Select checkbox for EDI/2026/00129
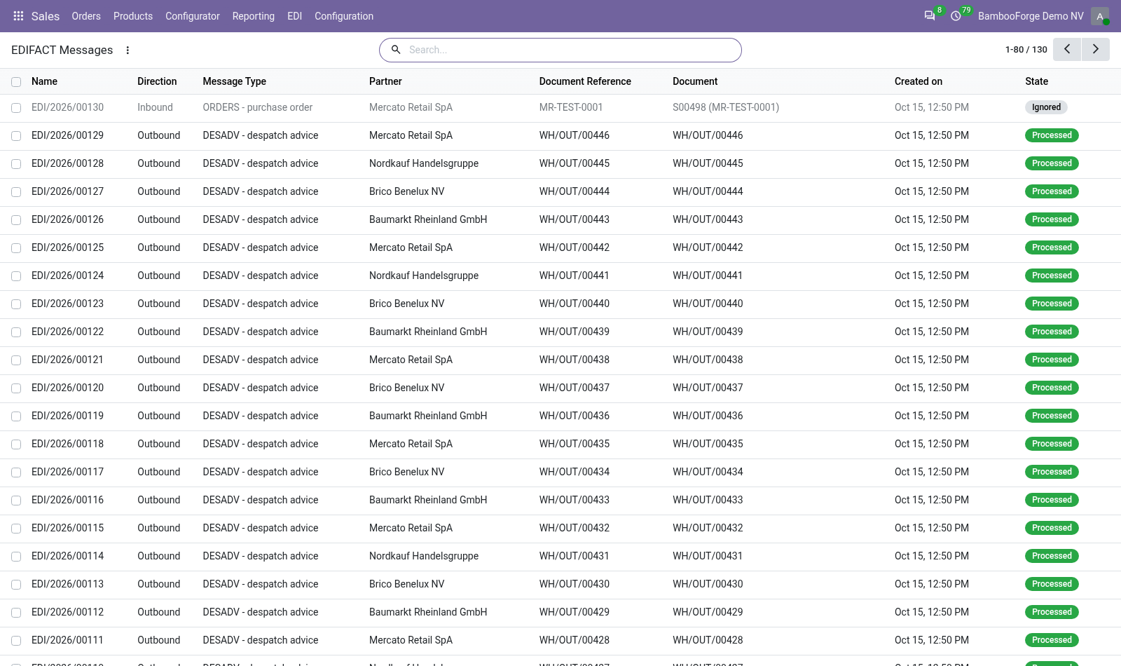This screenshot has height=666, width=1121. pos(16,136)
